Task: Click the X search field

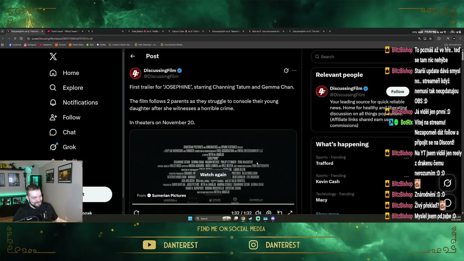Action: pos(362,57)
